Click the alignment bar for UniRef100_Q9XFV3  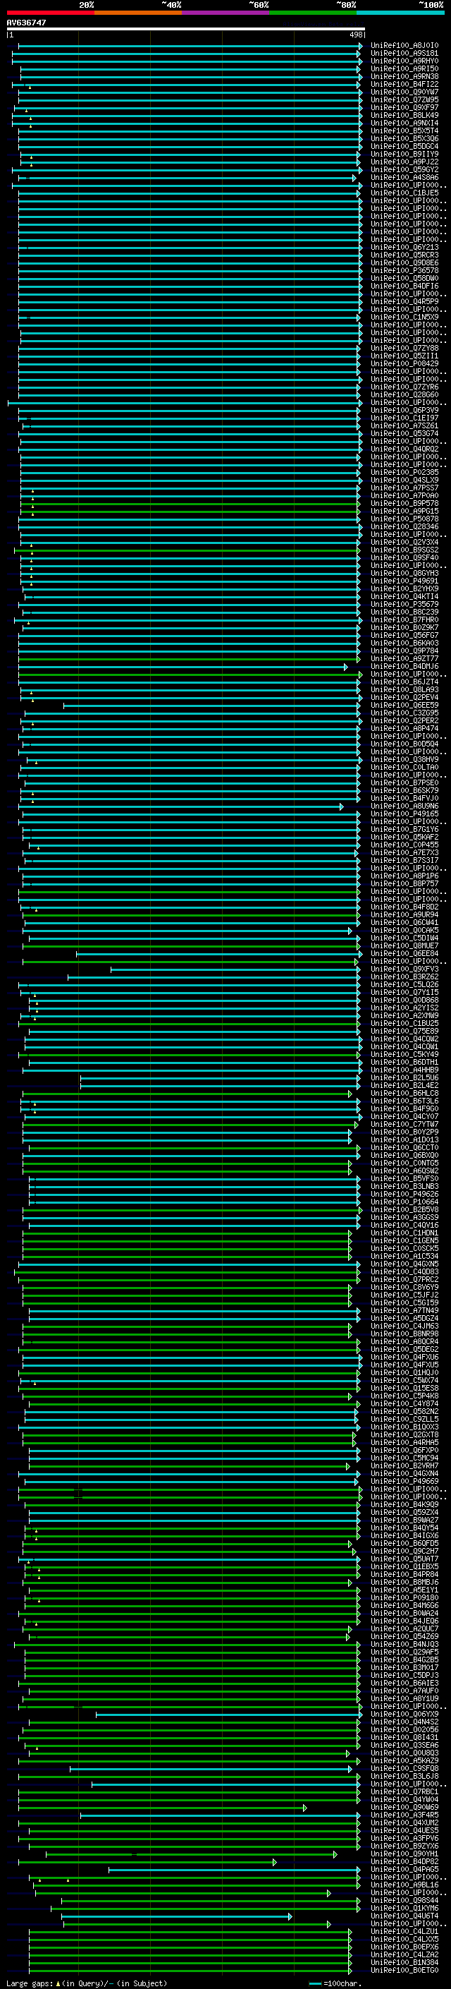(x=235, y=969)
